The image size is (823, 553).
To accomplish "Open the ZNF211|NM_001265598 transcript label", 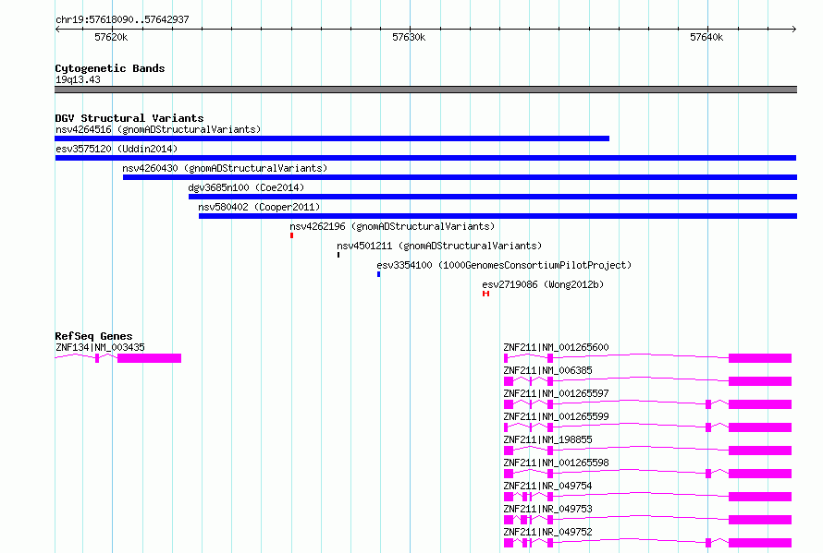I will (x=556, y=463).
